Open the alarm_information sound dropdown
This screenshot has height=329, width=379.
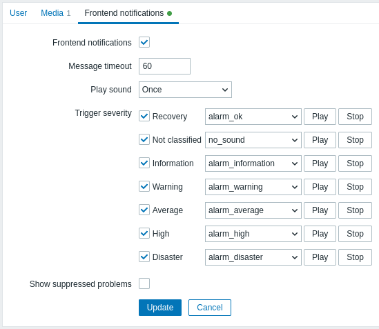[x=253, y=163]
